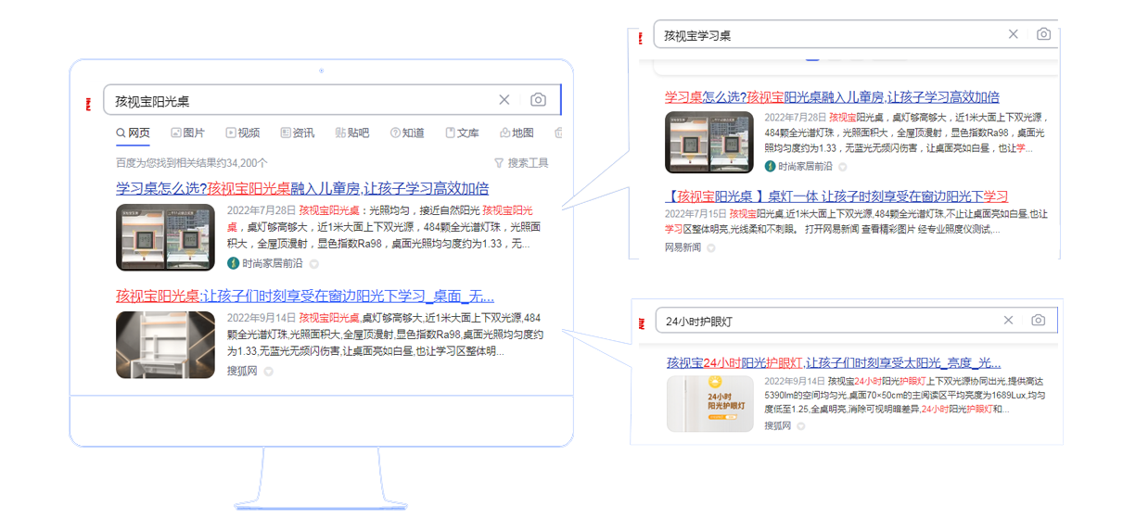Screen dimensions: 1123x531
Task: Click the 搜狐网 source under the monitor's second result
Action: click(242, 372)
